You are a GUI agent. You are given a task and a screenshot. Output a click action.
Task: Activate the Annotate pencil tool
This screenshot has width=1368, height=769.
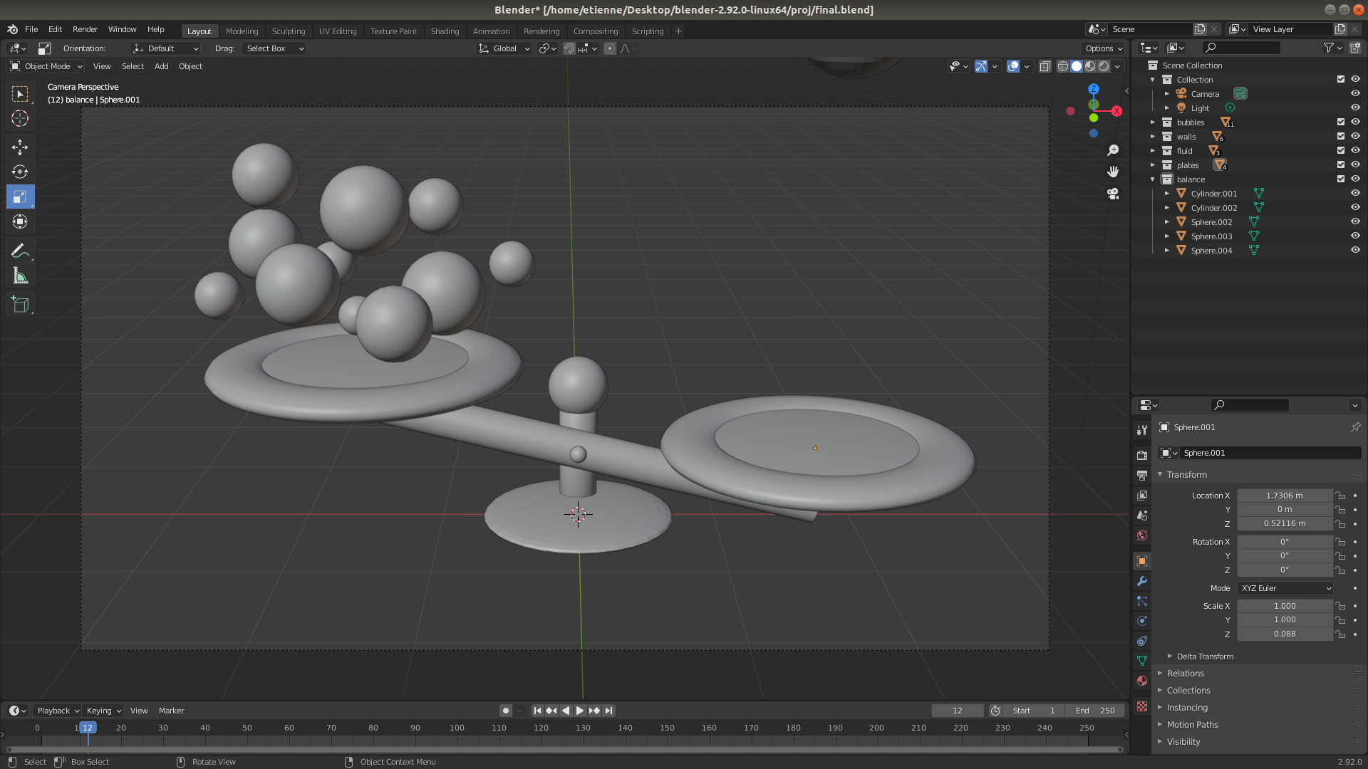pyautogui.click(x=20, y=251)
